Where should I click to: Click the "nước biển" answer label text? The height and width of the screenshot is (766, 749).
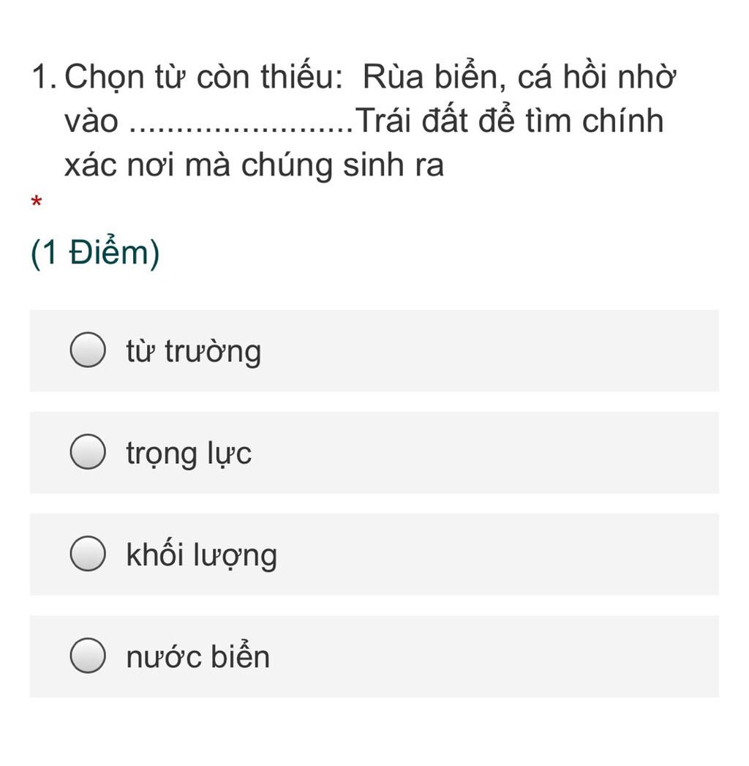point(197,656)
